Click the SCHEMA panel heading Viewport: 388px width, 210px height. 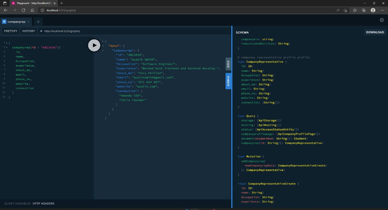pyautogui.click(x=242, y=32)
